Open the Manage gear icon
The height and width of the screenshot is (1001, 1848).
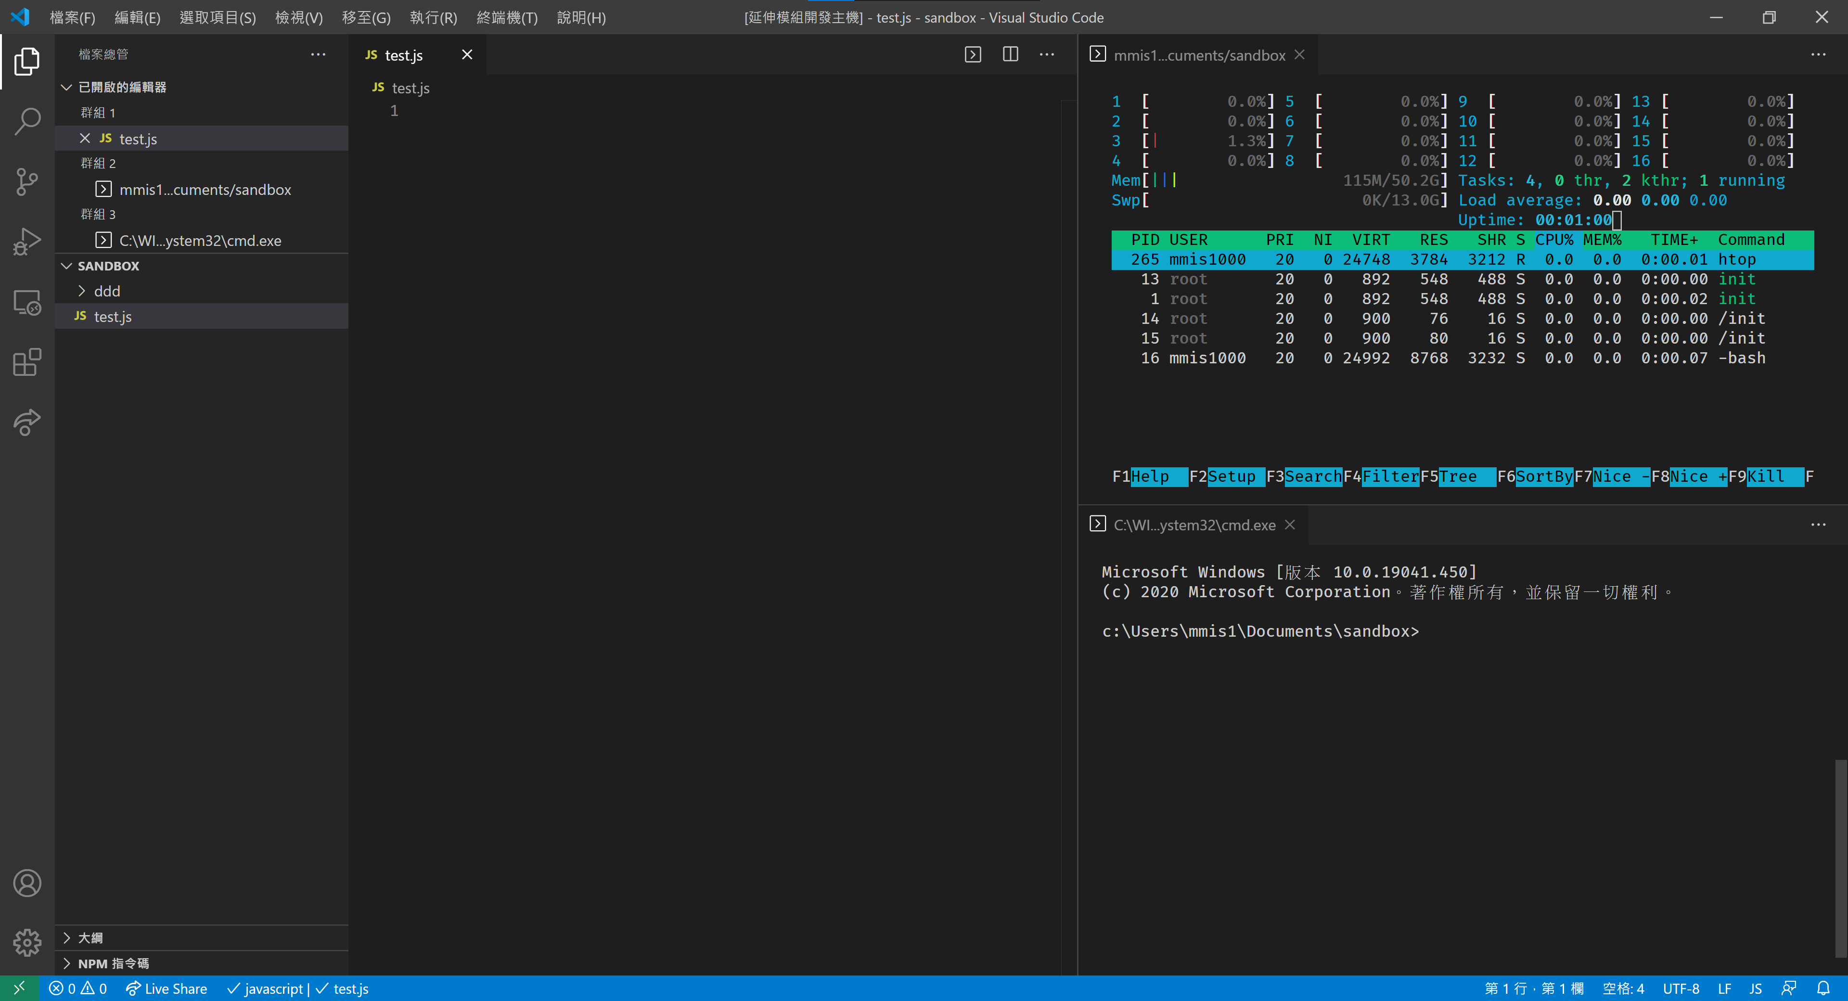(x=27, y=942)
